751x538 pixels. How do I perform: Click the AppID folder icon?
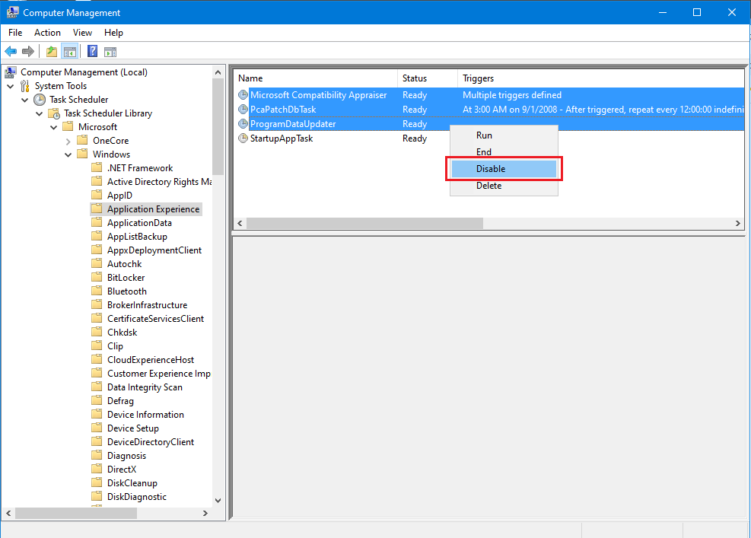point(97,195)
